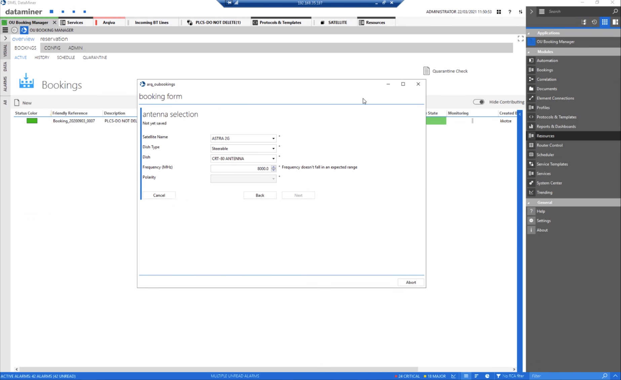Click the fullscreen expand icon
The height and width of the screenshot is (380, 621).
520,39
